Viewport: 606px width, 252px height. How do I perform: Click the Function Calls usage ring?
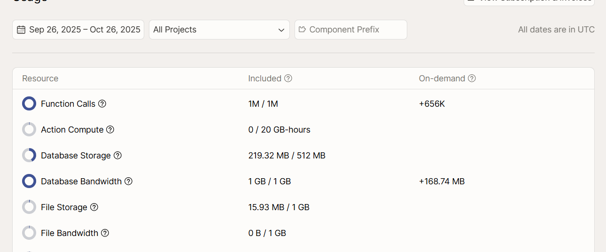click(29, 104)
